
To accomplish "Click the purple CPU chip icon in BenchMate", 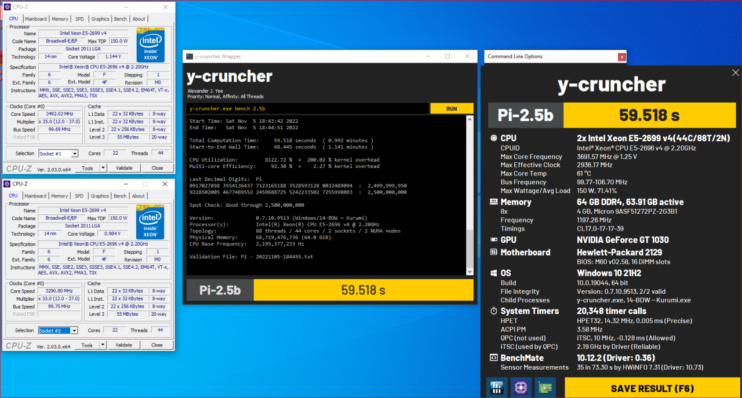I will pyautogui.click(x=521, y=388).
